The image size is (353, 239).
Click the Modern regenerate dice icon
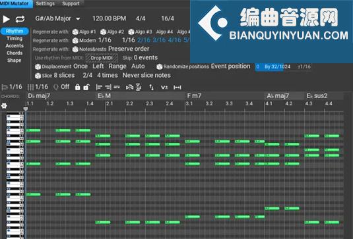pyautogui.click(x=75, y=41)
